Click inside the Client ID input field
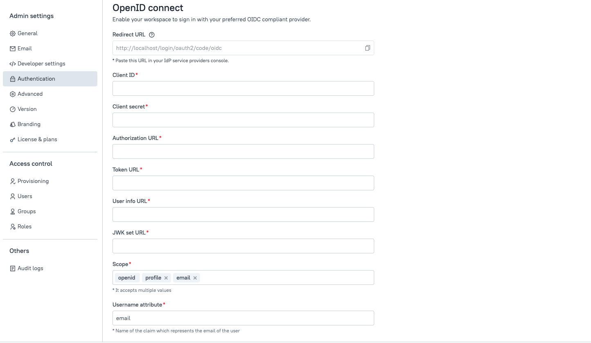 [x=243, y=88]
